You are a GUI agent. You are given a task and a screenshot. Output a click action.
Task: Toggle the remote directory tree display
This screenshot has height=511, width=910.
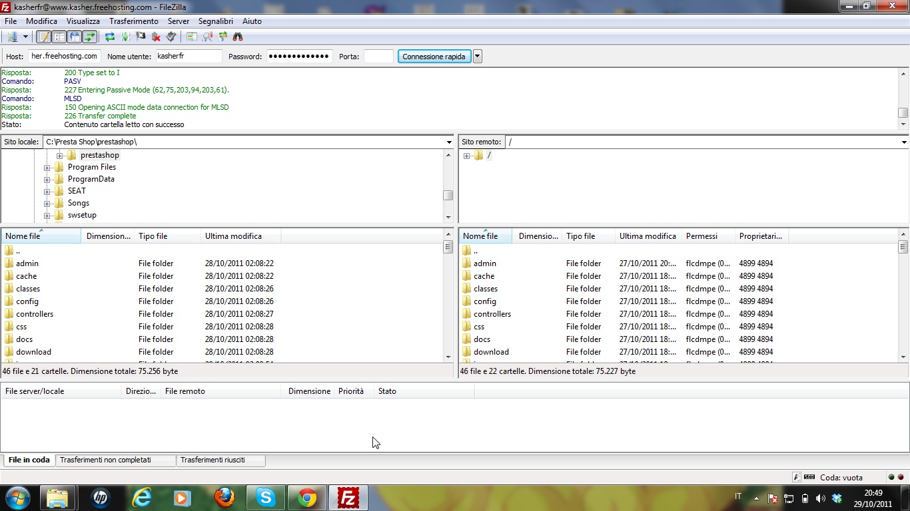point(74,37)
